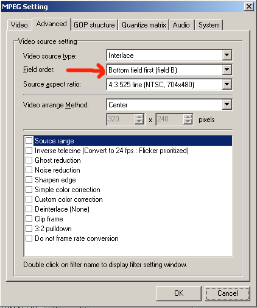Image resolution: width=257 pixels, height=308 pixels.
Task: Select the Quantize matrix tab
Action: 144,25
